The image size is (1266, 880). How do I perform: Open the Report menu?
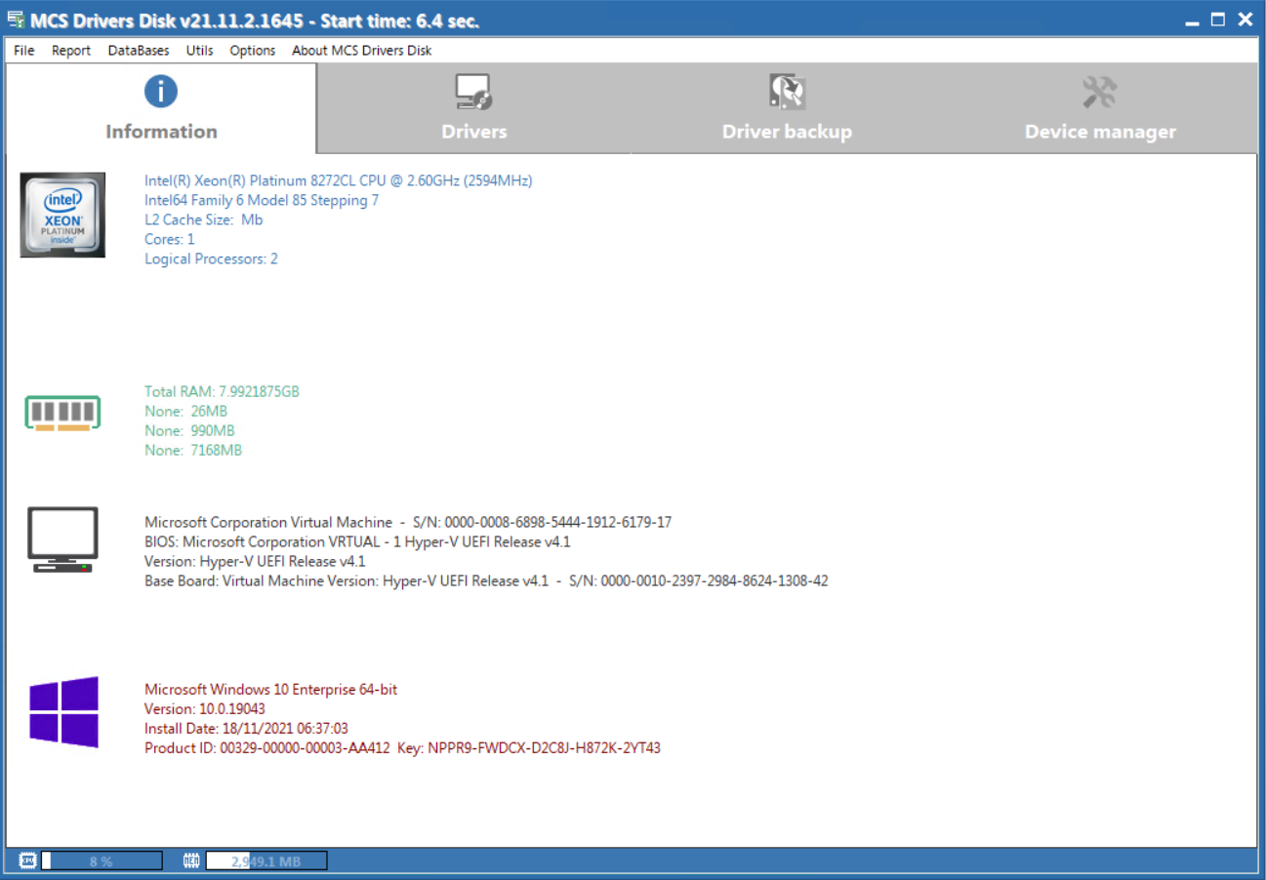[x=71, y=50]
